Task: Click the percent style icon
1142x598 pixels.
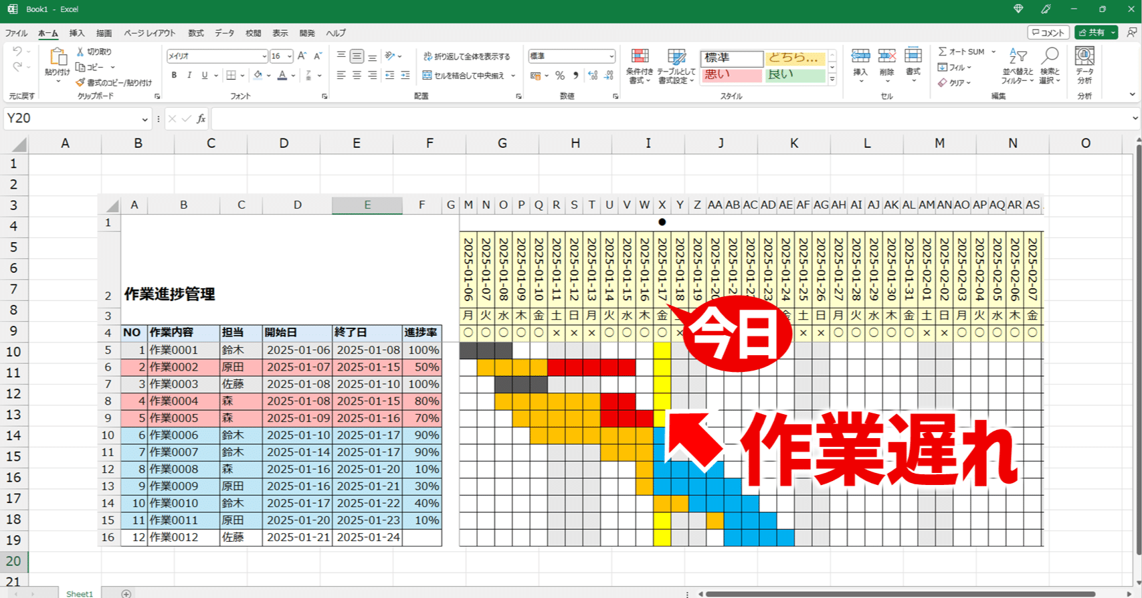Action: coord(560,76)
